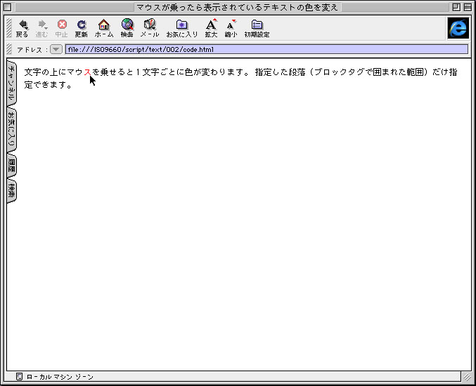Click the Back (戻る) toolbar button
The width and height of the screenshot is (476, 386).
point(22,27)
